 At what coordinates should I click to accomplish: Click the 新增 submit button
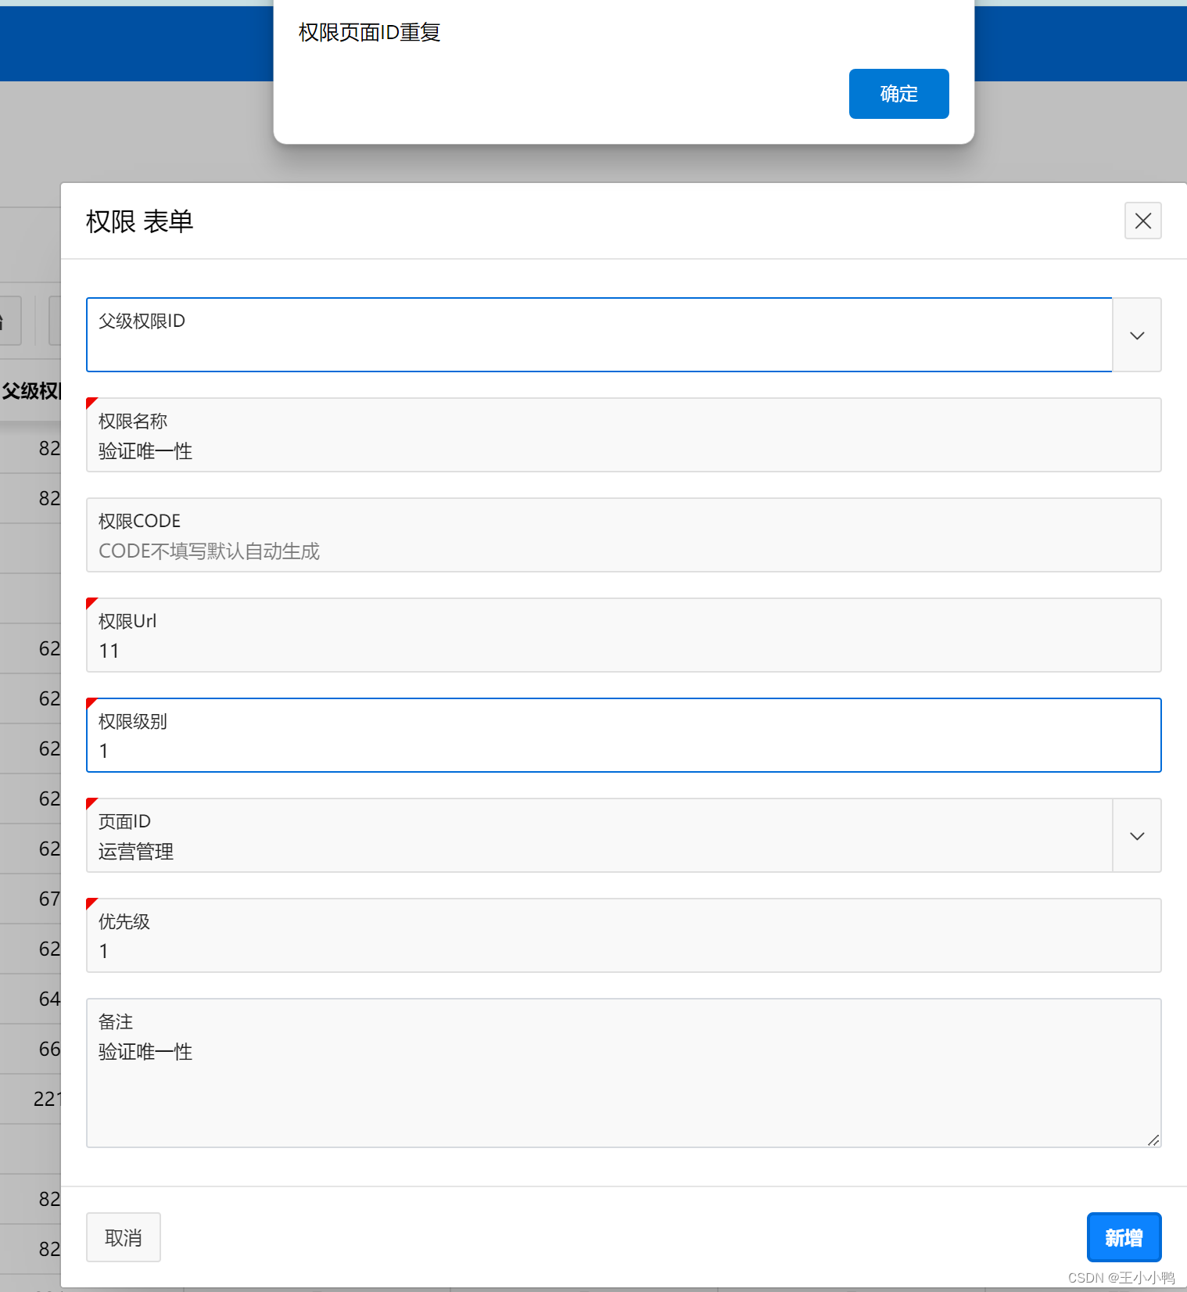pos(1124,1237)
